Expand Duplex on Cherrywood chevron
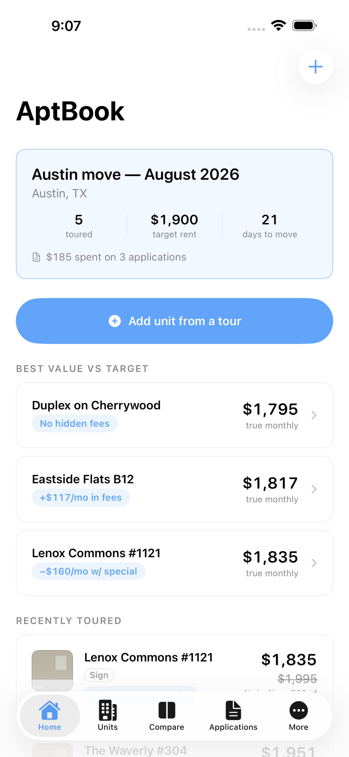 [x=314, y=415]
